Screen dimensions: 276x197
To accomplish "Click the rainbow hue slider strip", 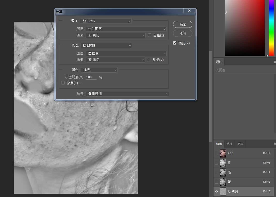I will [271, 28].
